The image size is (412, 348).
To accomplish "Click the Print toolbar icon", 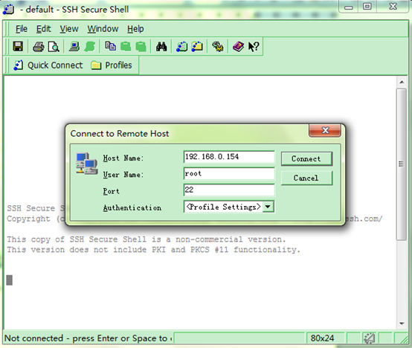I will pyautogui.click(x=39, y=47).
